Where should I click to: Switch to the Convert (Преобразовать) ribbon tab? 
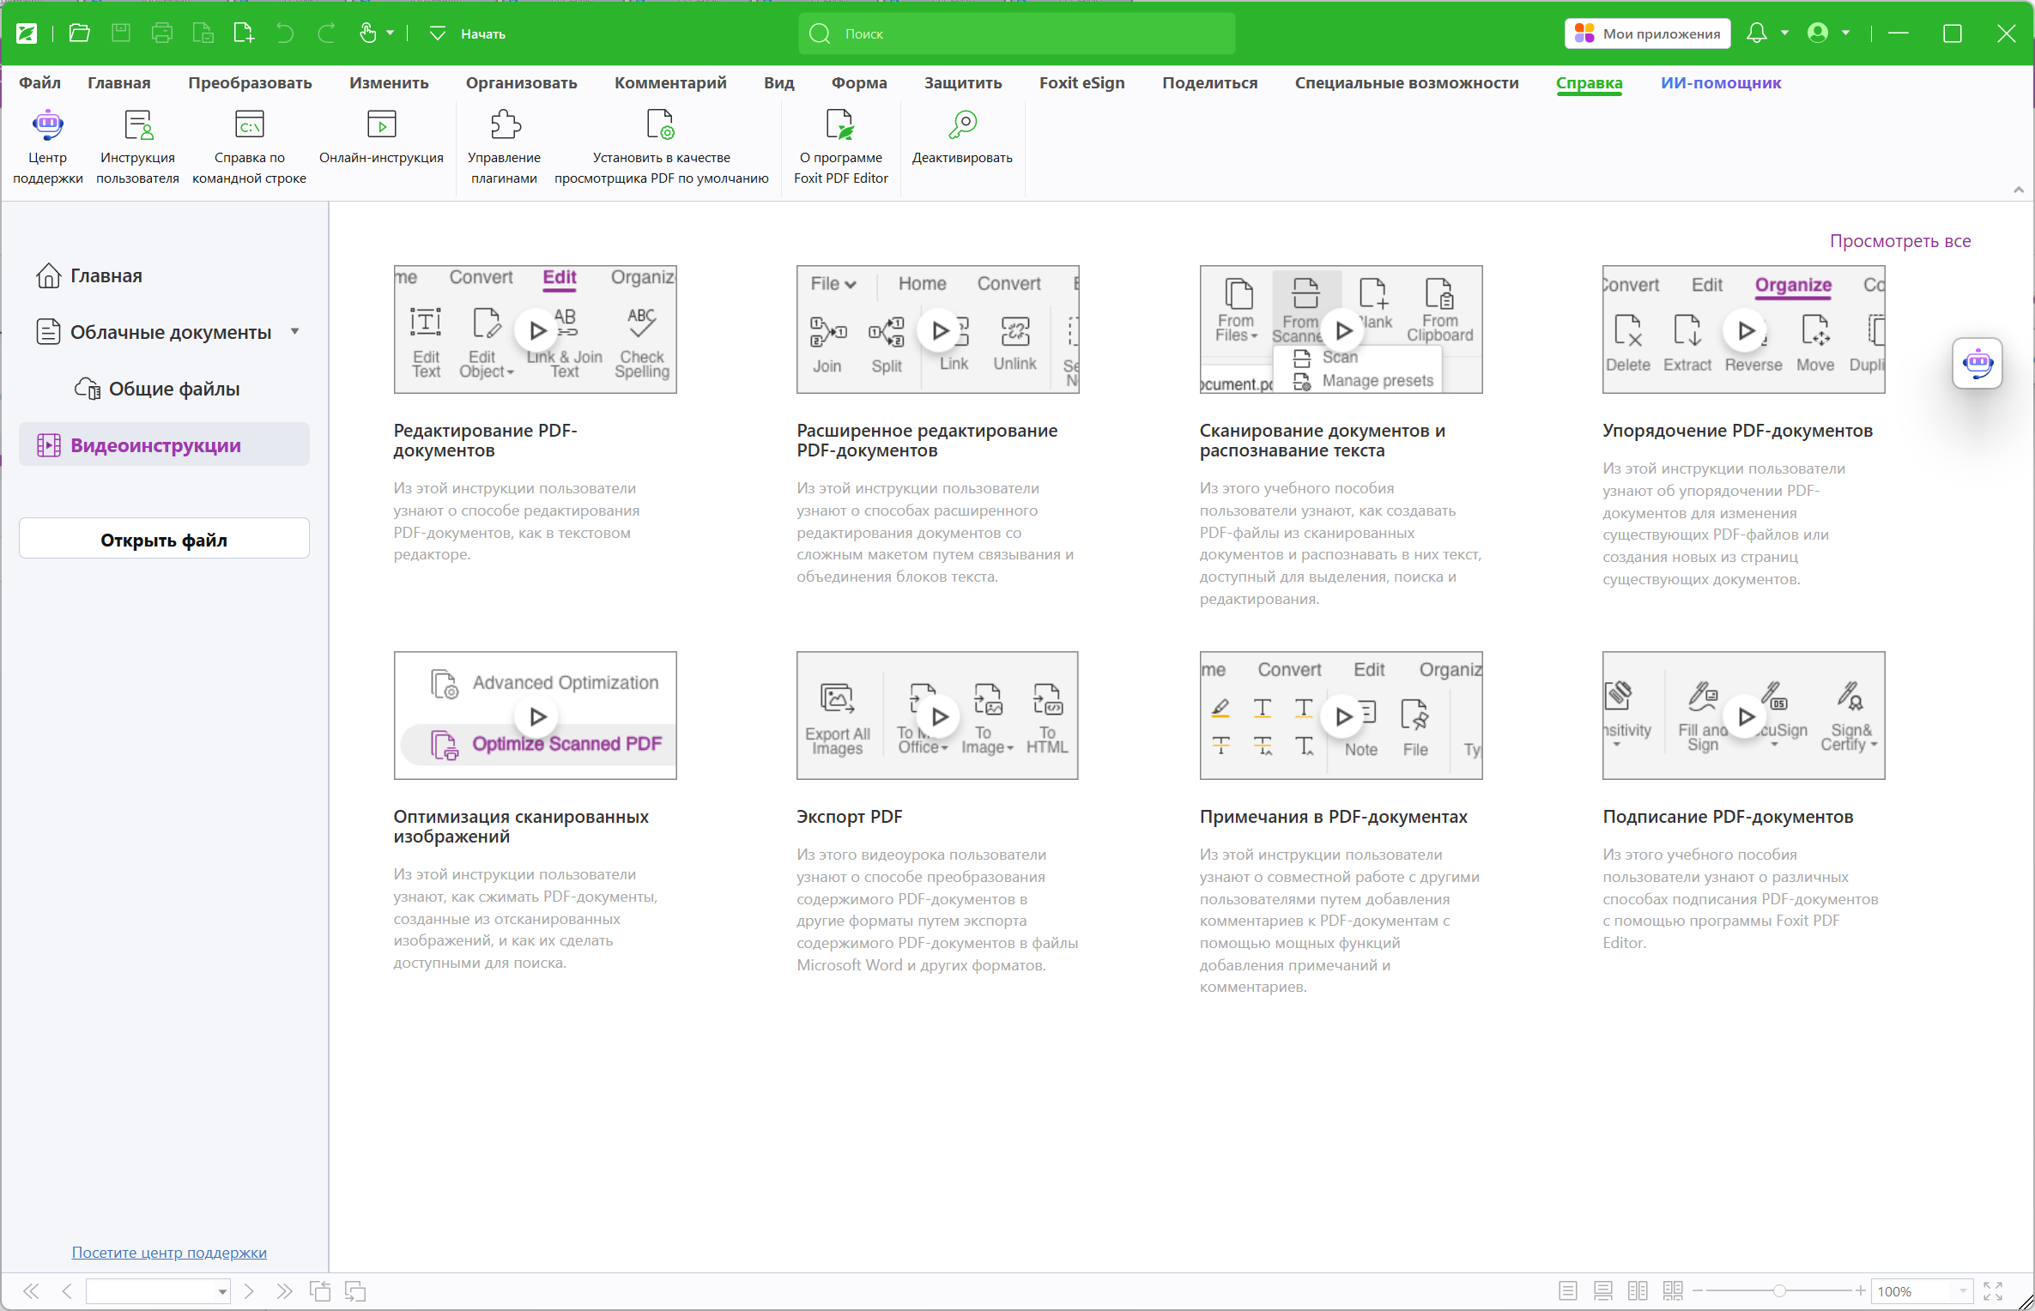[250, 83]
